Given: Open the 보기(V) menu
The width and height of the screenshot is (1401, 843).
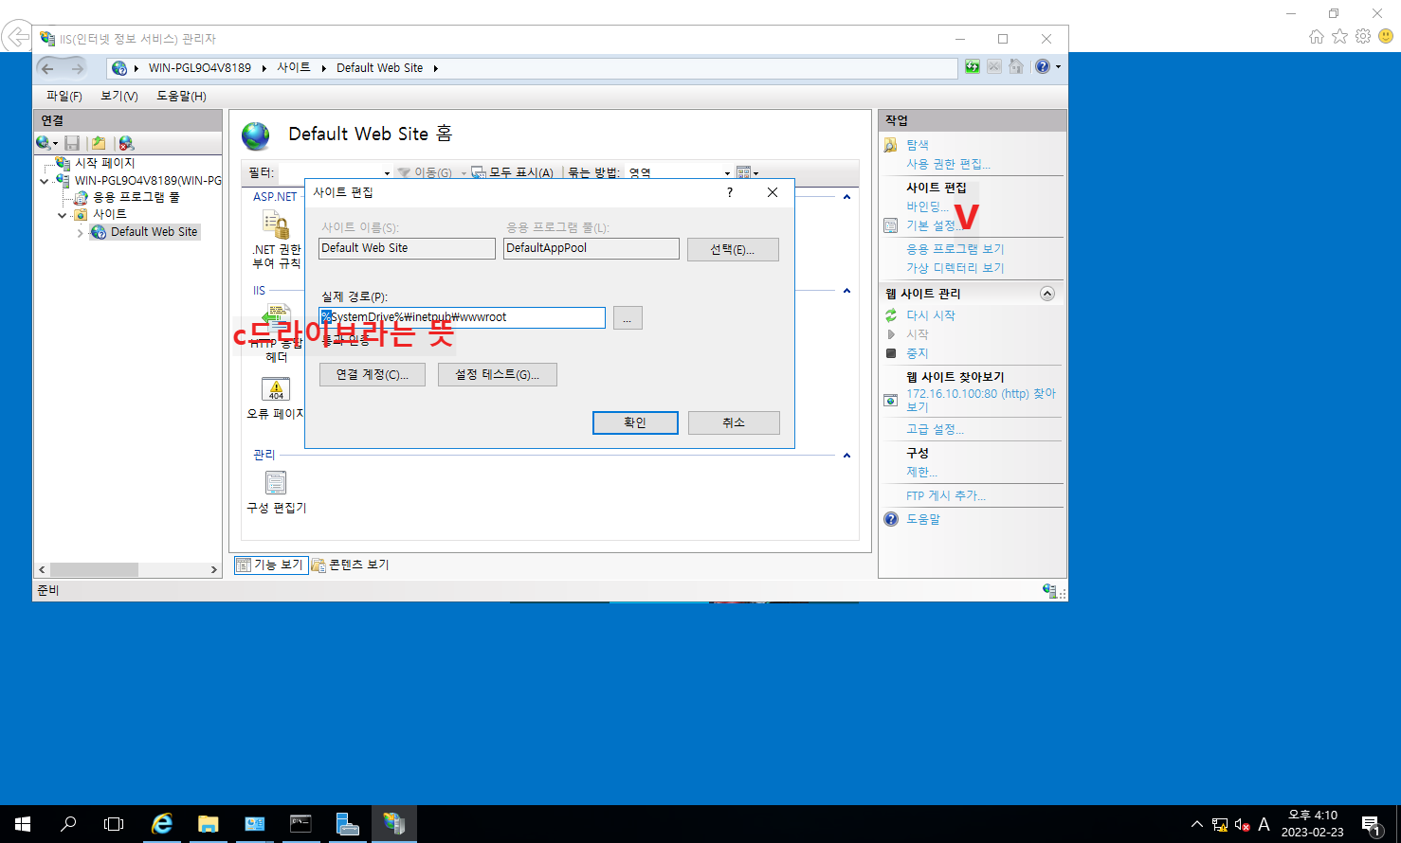Looking at the screenshot, I should 119,96.
